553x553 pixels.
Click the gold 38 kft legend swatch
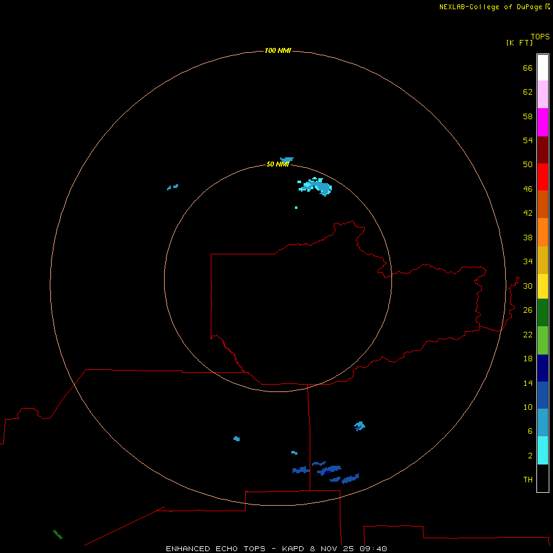543,260
